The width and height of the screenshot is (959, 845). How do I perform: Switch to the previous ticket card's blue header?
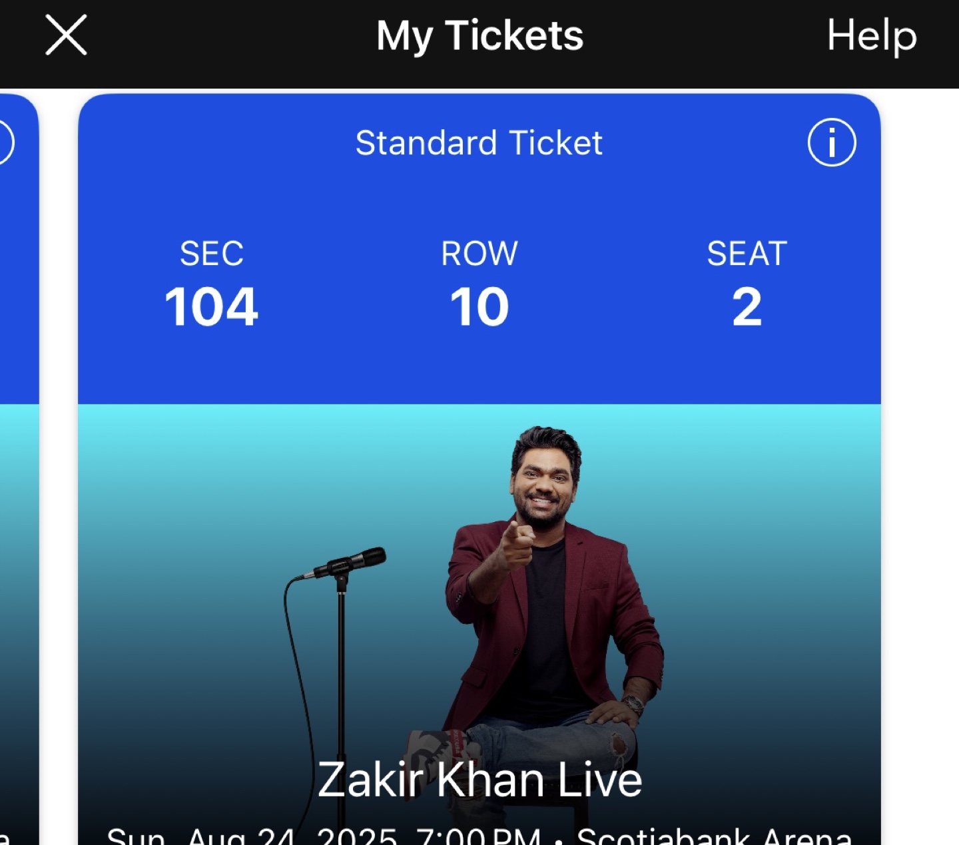tap(19, 266)
